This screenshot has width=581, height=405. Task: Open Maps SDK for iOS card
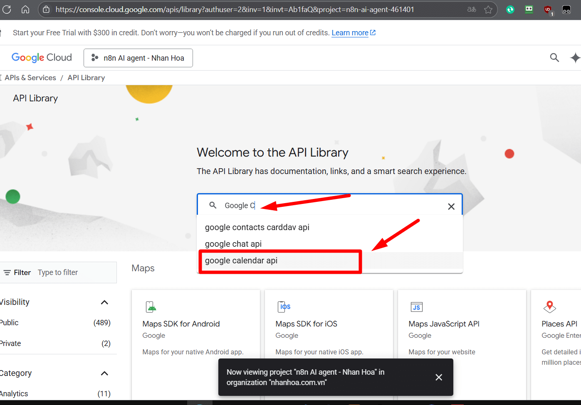(x=329, y=345)
